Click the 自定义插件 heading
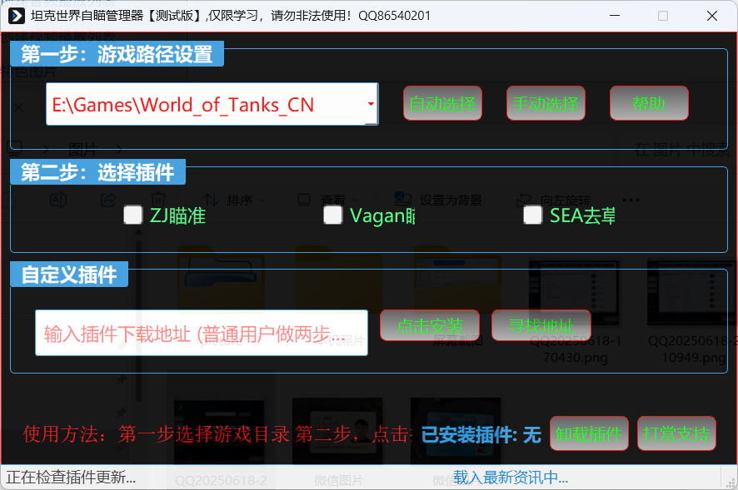Image resolution: width=738 pixels, height=490 pixels. coord(69,275)
